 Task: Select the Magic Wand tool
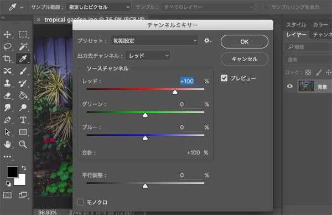[23, 47]
